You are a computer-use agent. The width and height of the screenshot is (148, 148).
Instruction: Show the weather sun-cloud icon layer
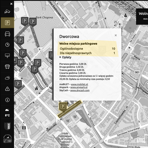click(x=7, y=78)
